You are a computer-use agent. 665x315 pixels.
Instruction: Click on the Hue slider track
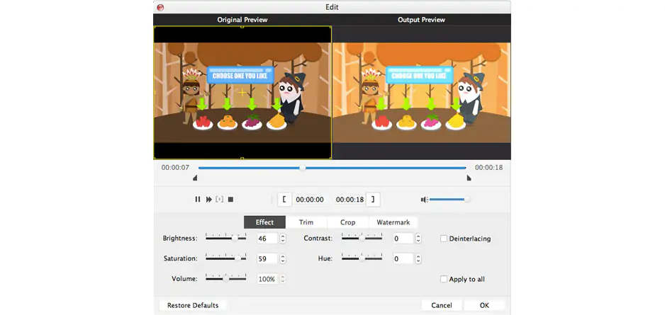pos(362,259)
